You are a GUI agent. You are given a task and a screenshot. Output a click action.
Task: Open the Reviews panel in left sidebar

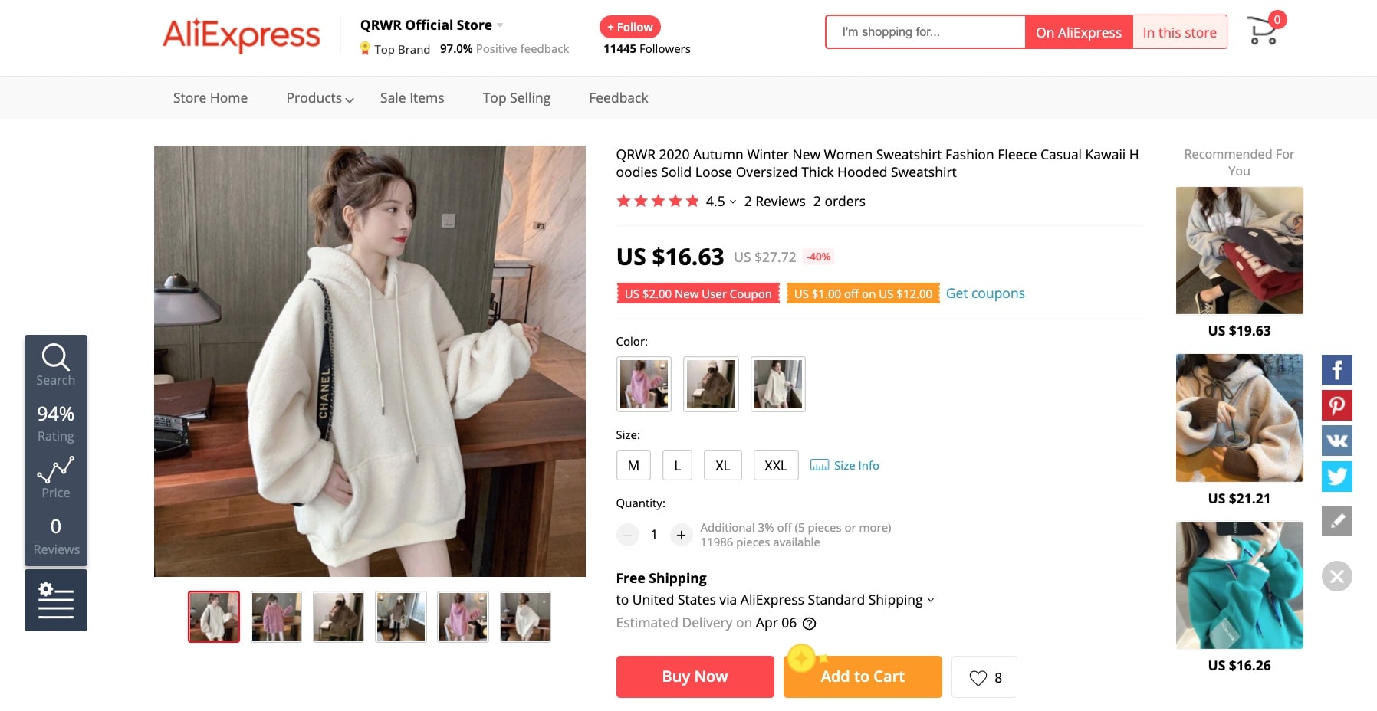55,534
